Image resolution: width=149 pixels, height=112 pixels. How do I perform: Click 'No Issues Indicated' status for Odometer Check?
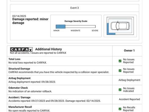click(129, 90)
